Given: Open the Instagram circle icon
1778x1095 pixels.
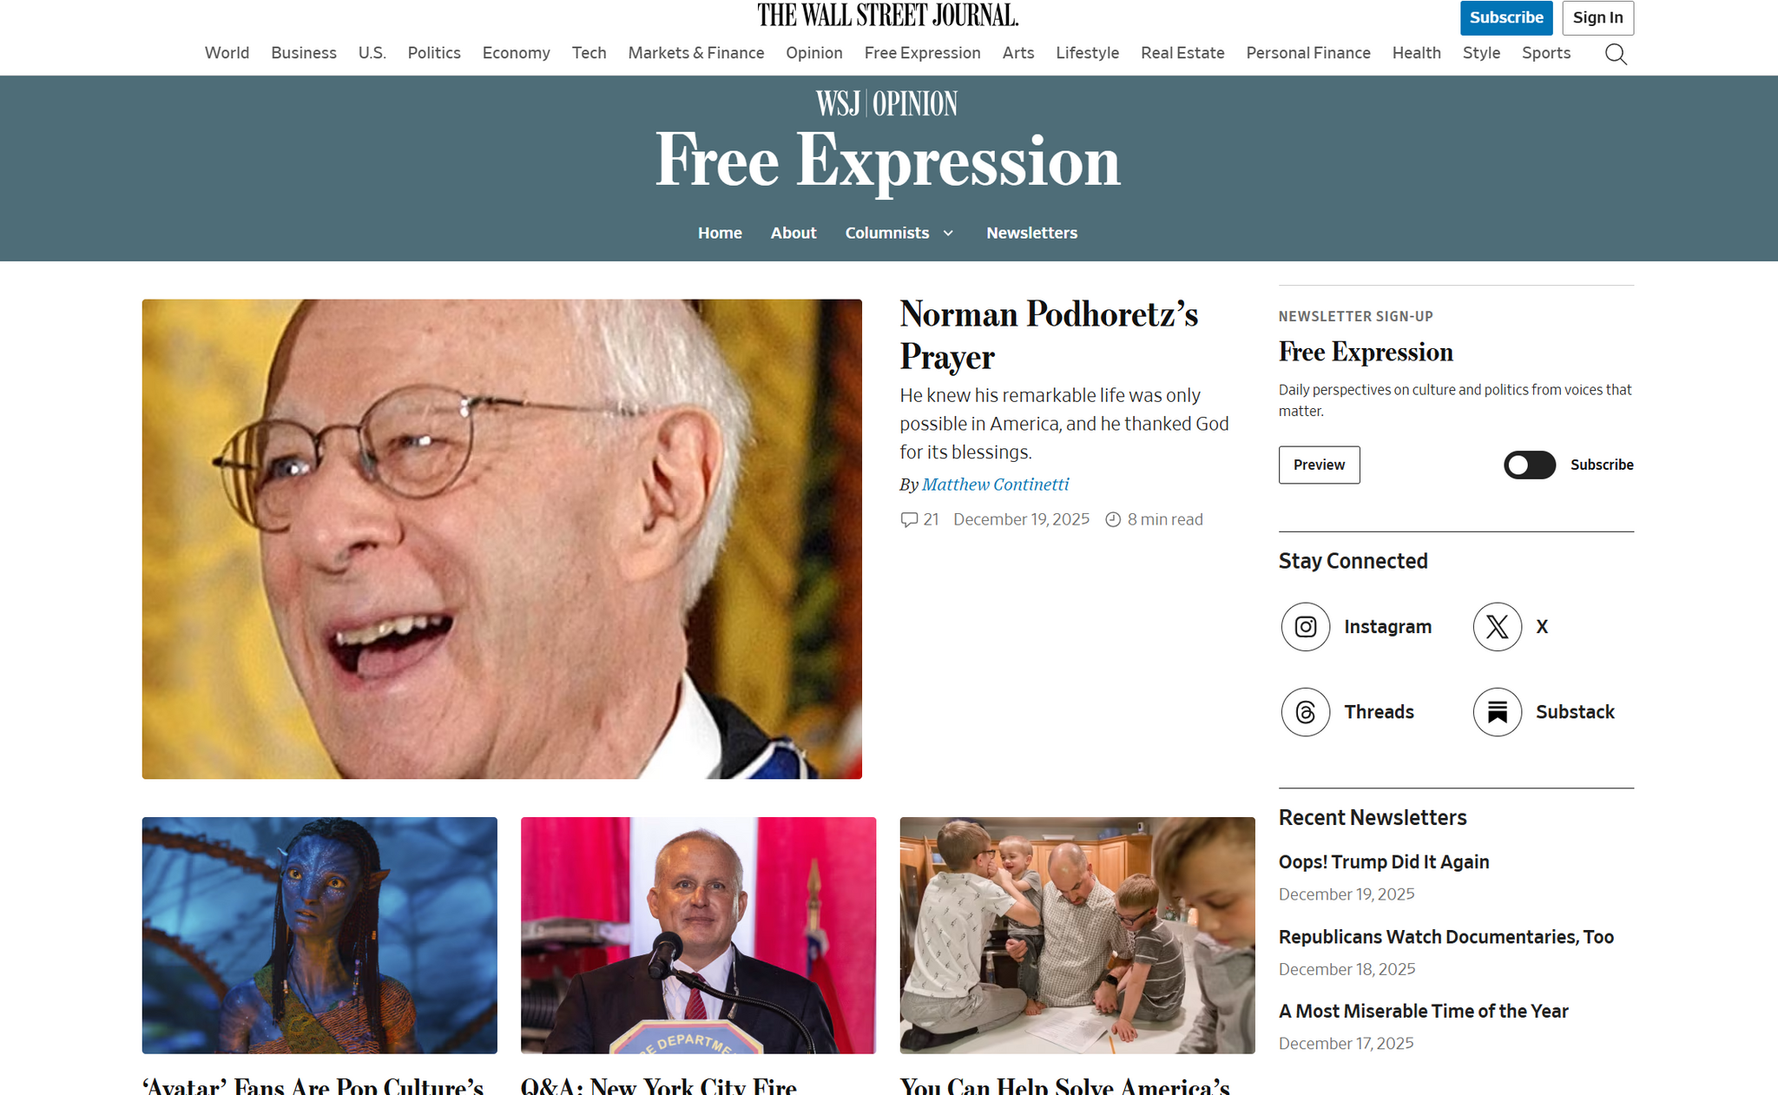Looking at the screenshot, I should (x=1306, y=627).
